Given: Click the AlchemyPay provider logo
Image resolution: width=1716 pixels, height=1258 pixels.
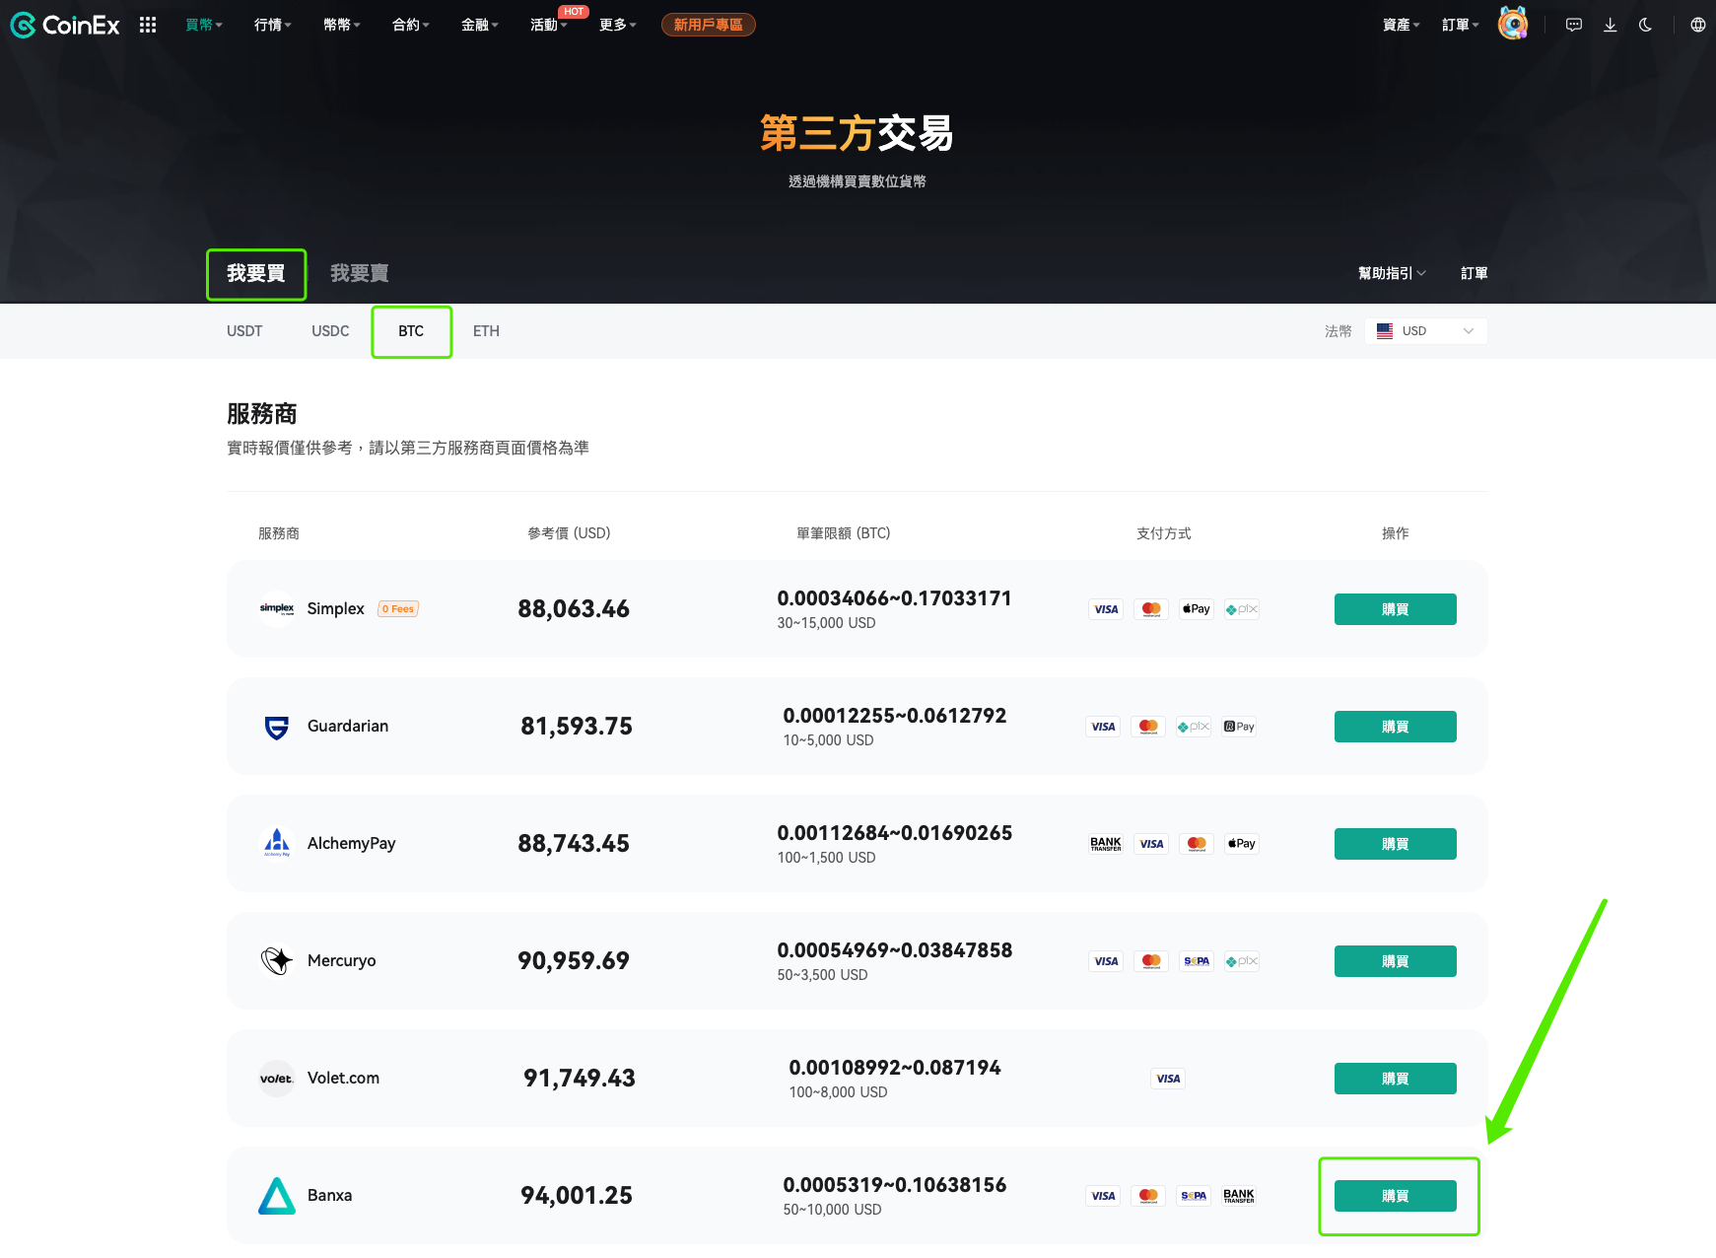Looking at the screenshot, I should (277, 843).
